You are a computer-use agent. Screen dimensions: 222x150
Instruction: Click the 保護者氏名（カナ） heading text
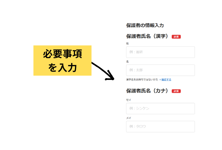pos(147,91)
